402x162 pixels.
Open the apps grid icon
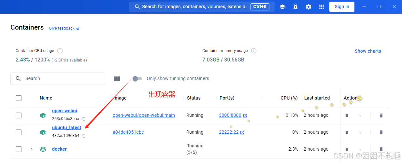(322, 7)
